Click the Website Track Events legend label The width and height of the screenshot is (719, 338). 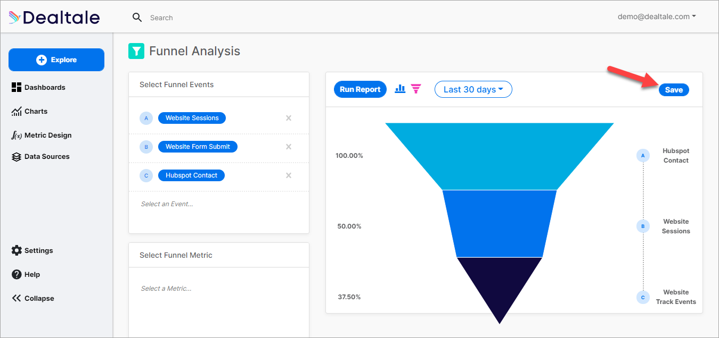(x=676, y=297)
